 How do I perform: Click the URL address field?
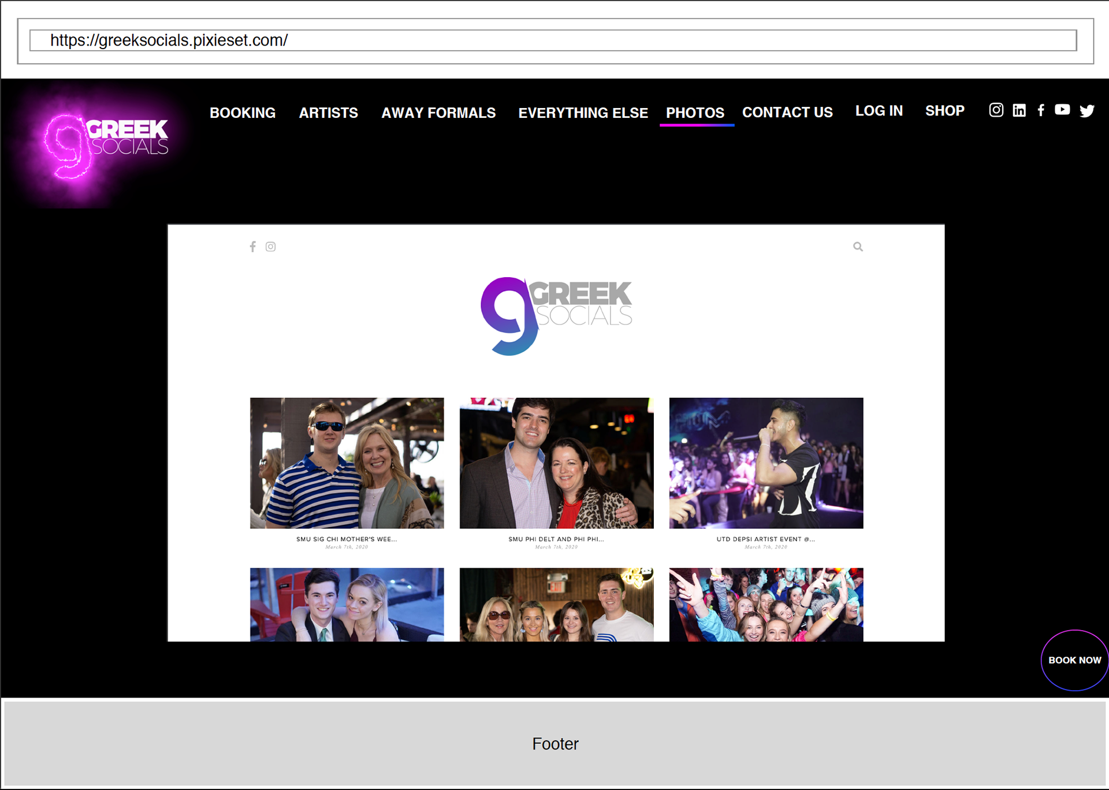[553, 40]
